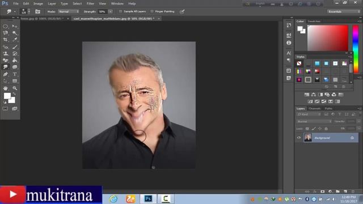Select the Red Eye healing tool
The height and width of the screenshot is (204, 363).
click(6, 47)
